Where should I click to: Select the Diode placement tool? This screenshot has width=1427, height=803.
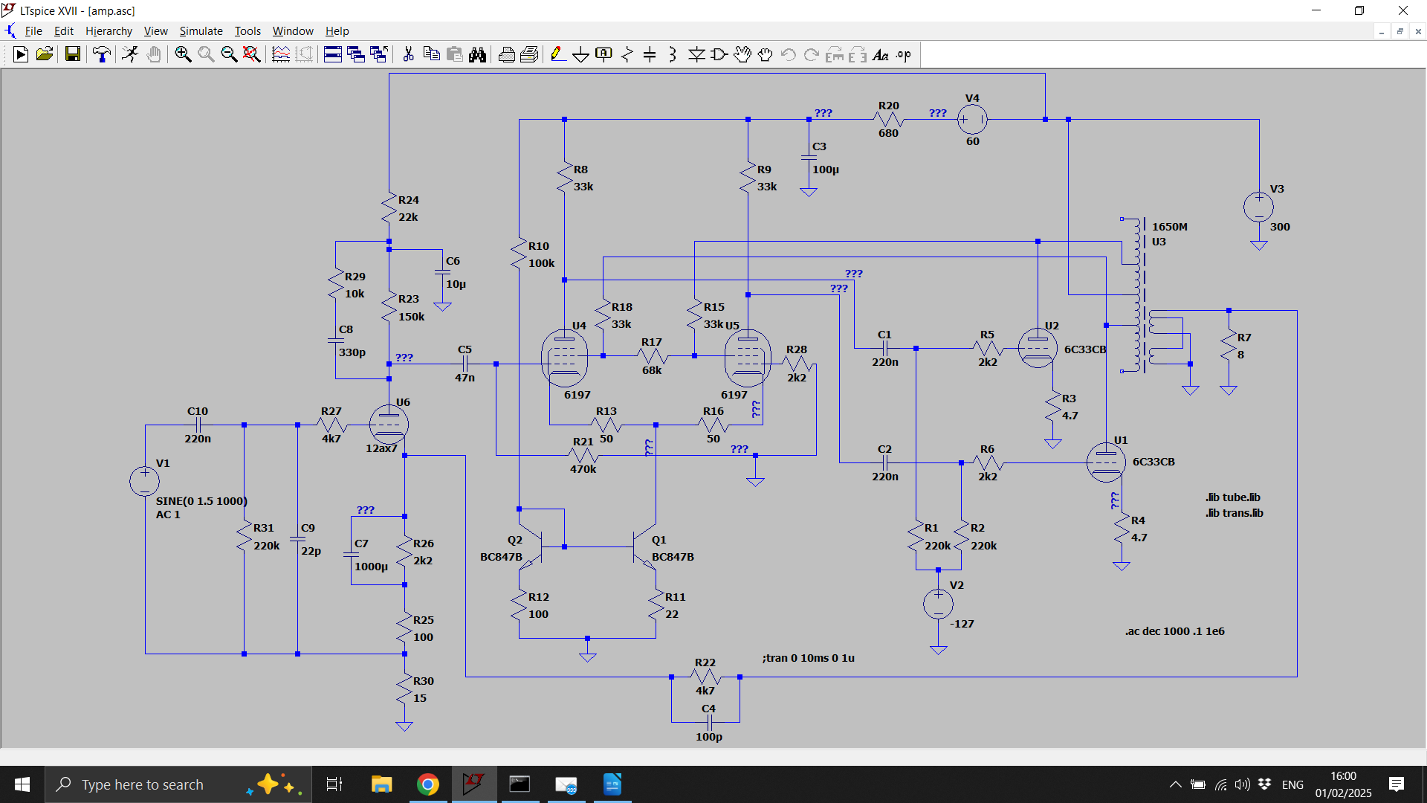(696, 54)
